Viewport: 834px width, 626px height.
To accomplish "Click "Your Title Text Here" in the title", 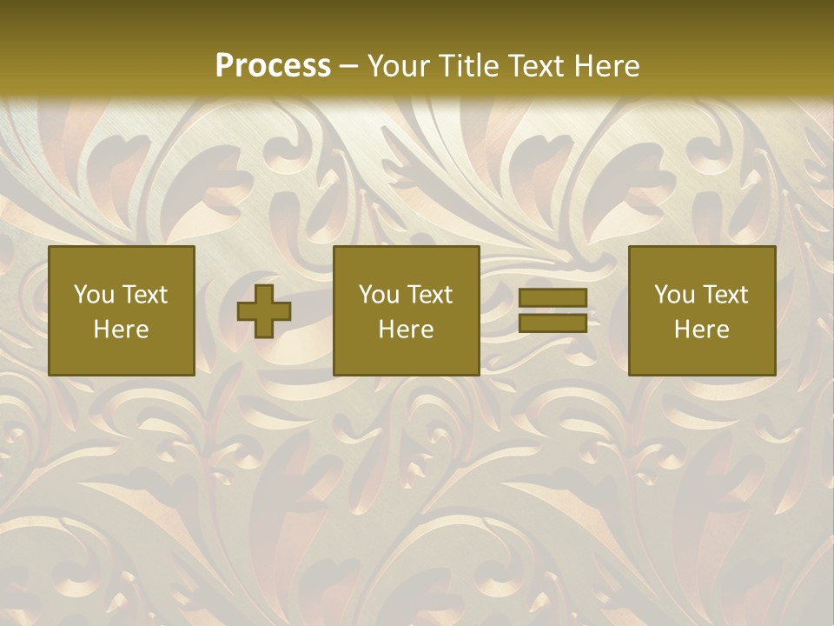I will 504,65.
